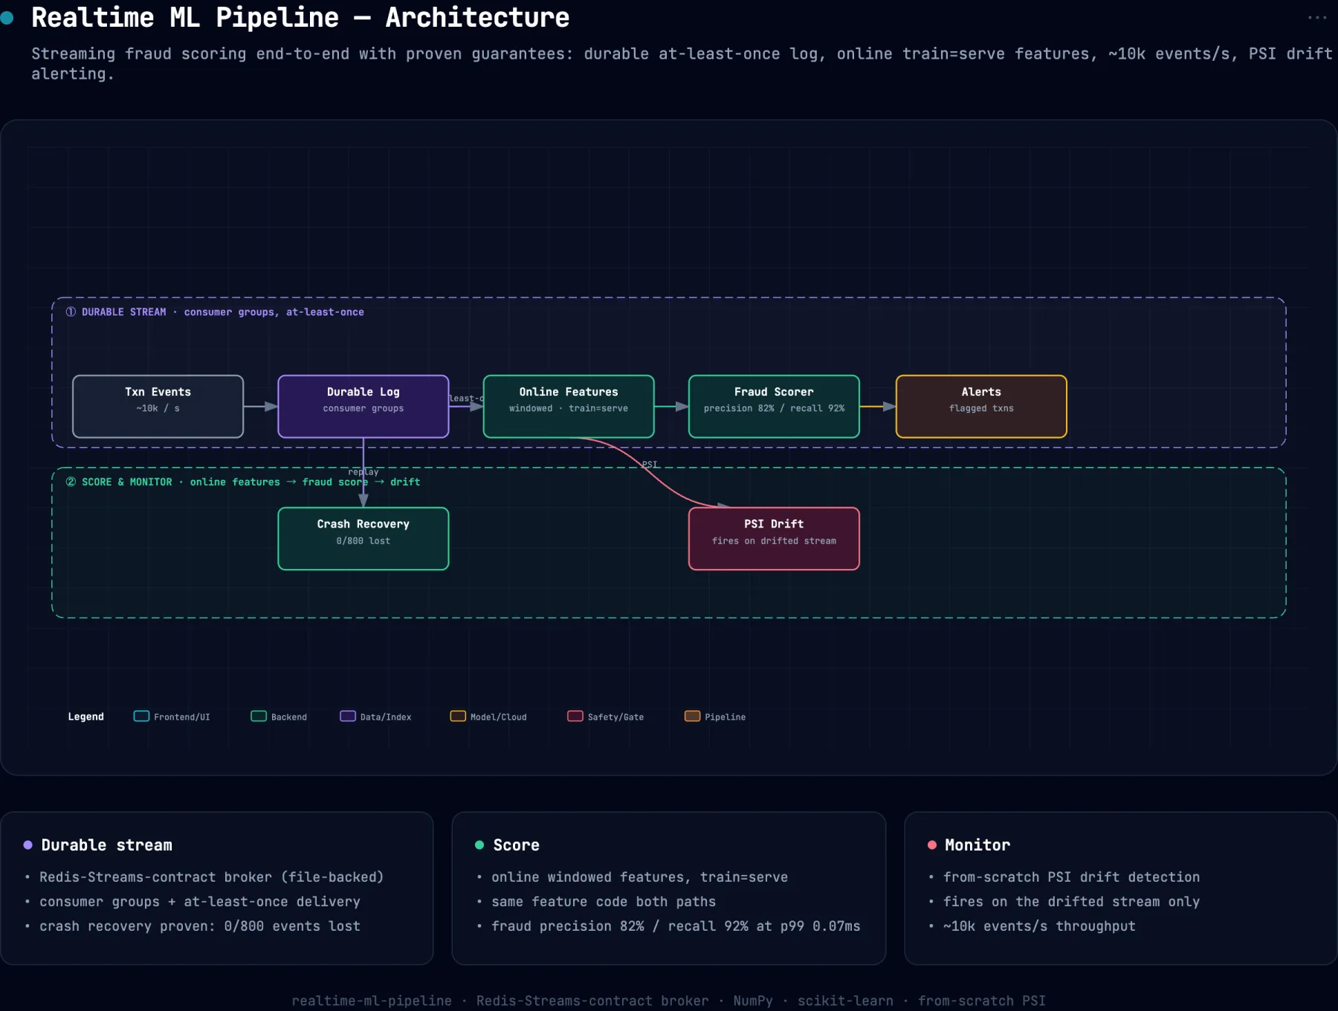Click the 'Pipeline' legend text
The width and height of the screenshot is (1338, 1011).
point(725,717)
